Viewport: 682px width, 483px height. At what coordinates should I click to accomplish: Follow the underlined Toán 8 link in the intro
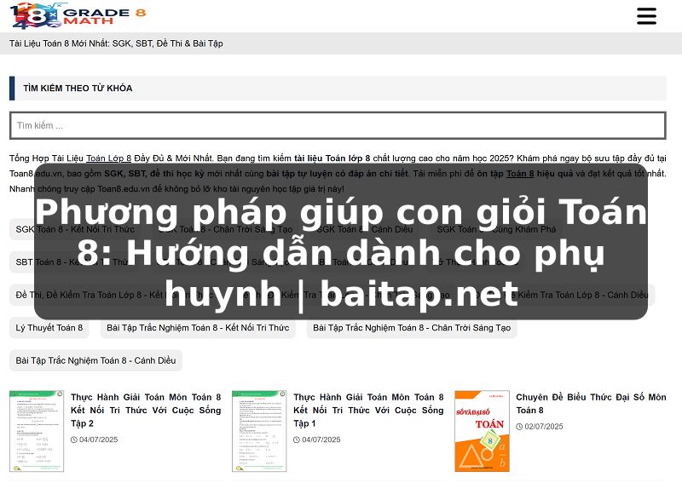coord(520,174)
